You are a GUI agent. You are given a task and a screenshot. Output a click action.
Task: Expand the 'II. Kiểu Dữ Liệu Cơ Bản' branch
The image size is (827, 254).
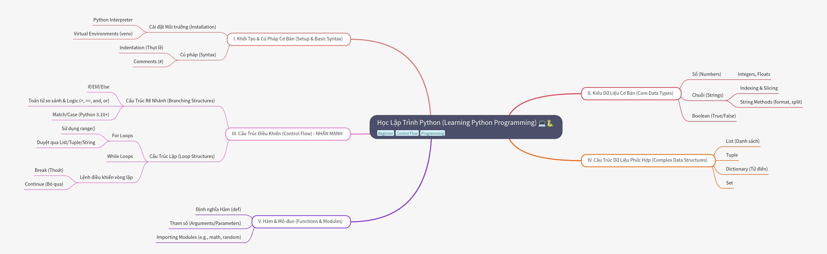(x=631, y=93)
